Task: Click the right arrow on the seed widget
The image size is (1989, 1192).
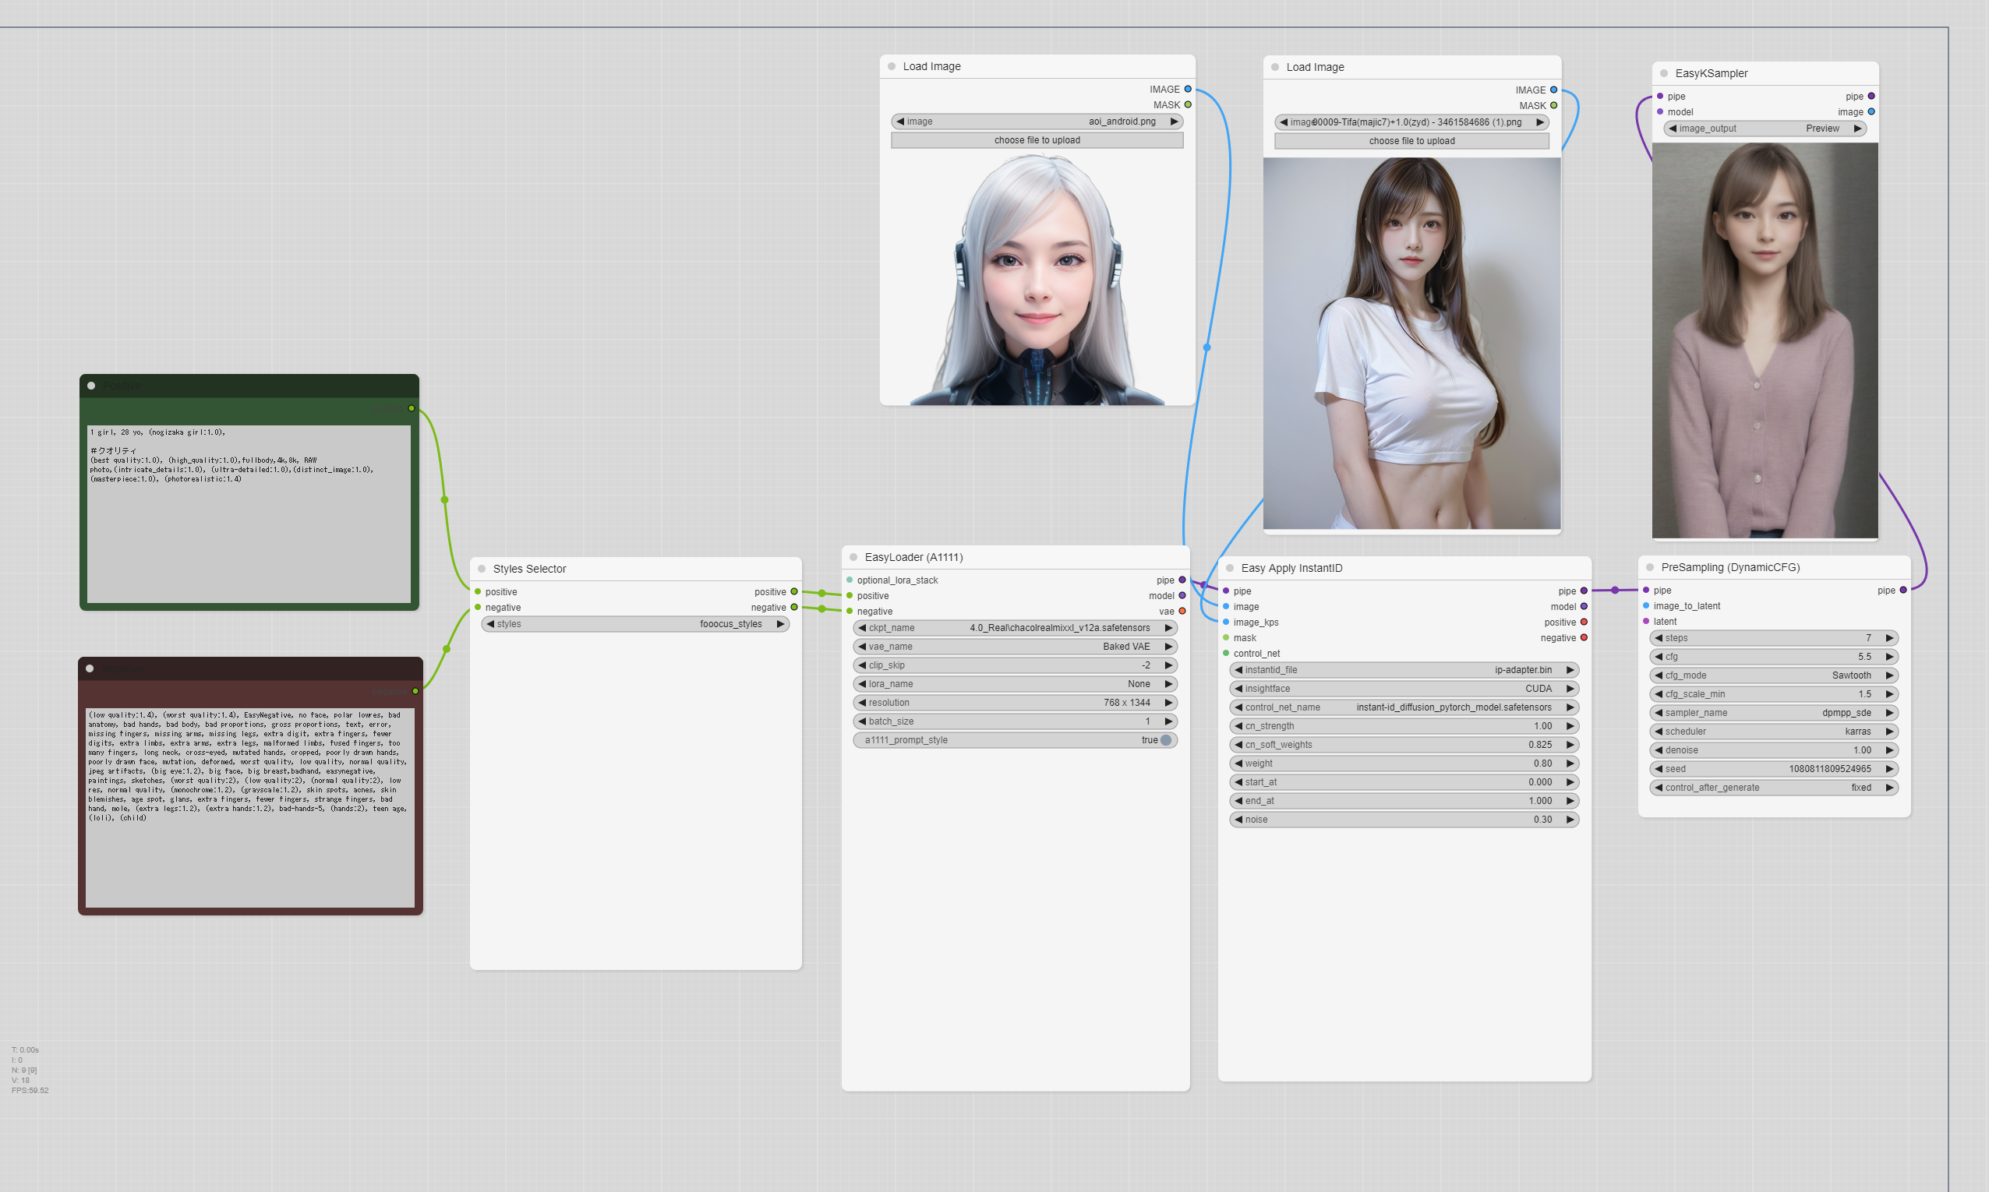Action: (x=1889, y=769)
